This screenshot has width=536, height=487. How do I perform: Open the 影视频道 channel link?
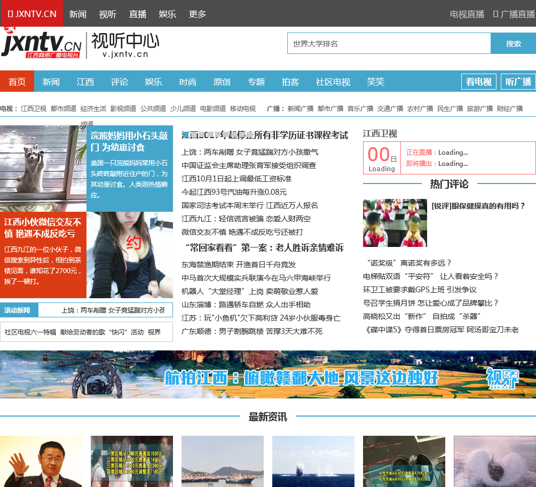click(123, 109)
